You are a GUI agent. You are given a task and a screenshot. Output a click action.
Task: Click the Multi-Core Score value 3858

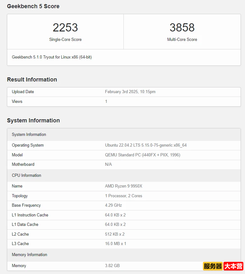click(182, 28)
